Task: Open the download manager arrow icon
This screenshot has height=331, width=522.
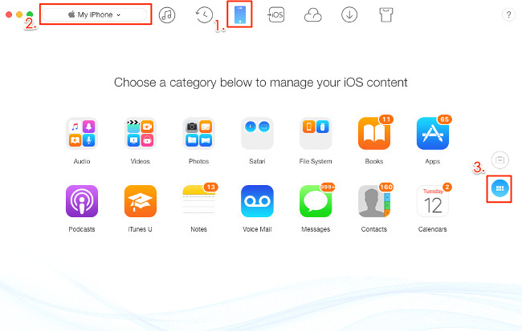Action: (349, 15)
